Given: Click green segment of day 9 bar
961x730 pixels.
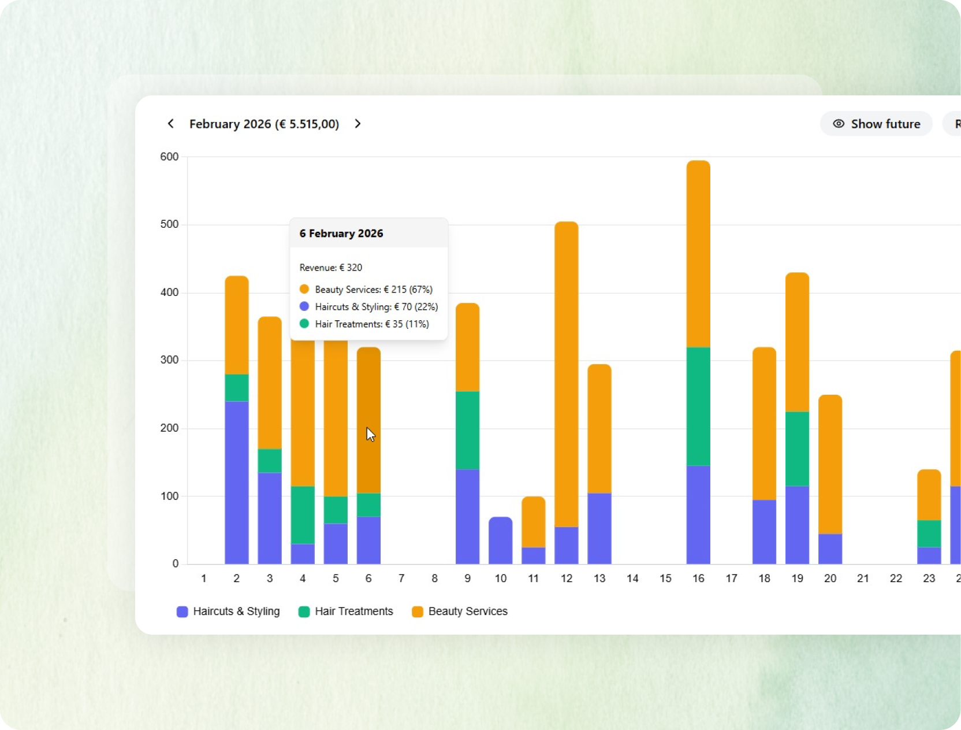Looking at the screenshot, I should pos(467,430).
